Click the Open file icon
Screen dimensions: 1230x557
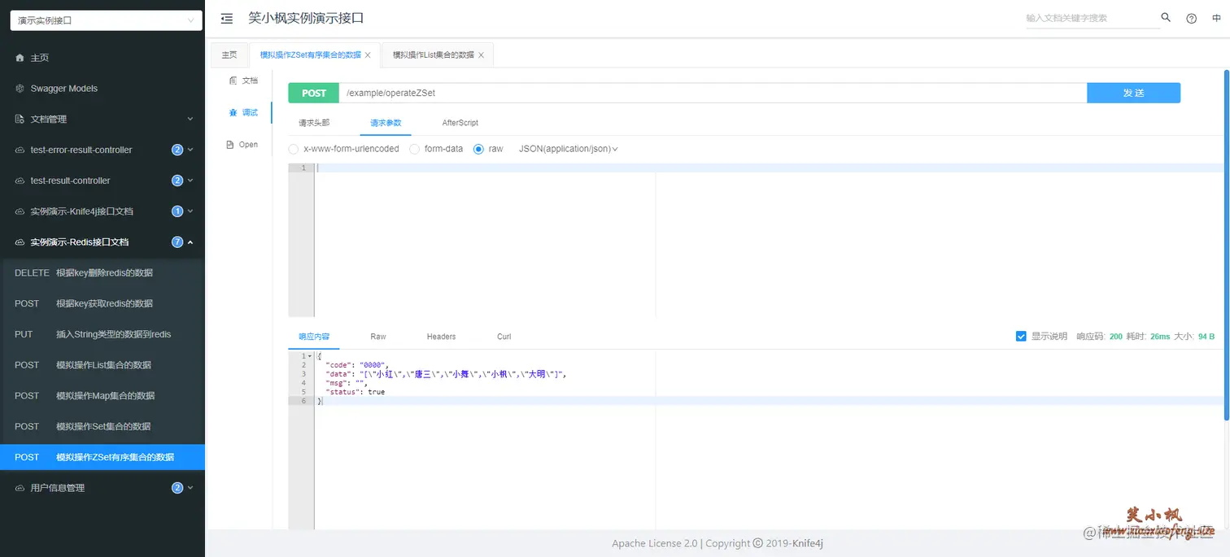coord(230,145)
